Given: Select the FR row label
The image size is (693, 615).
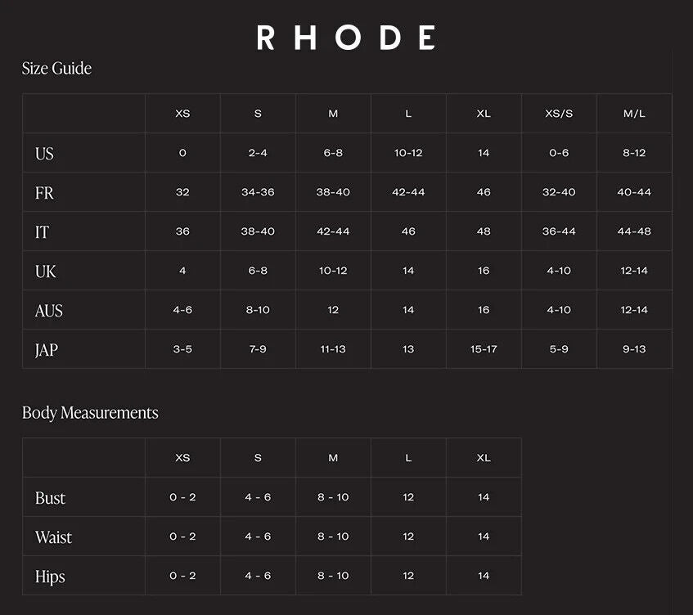Looking at the screenshot, I should tap(44, 193).
